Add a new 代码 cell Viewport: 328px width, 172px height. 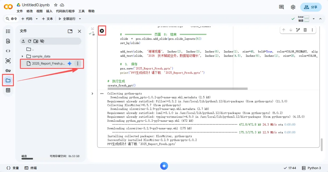27,19
